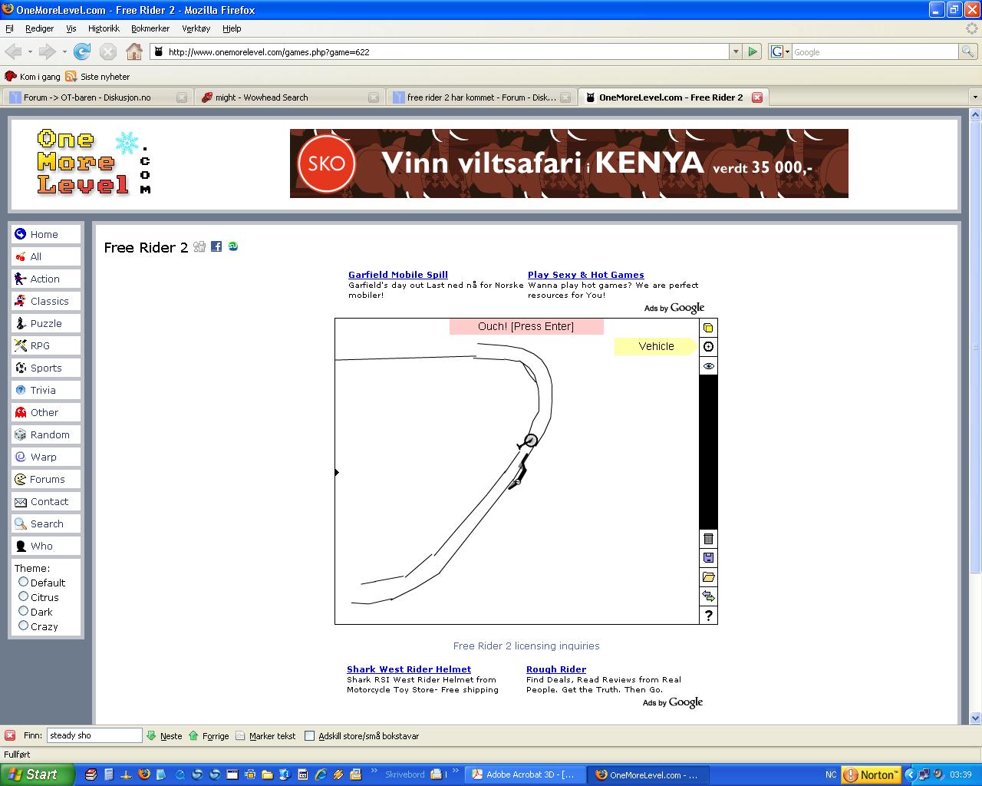This screenshot has width=982, height=786.
Task: Click the trash can clear-track icon
Action: coord(708,539)
